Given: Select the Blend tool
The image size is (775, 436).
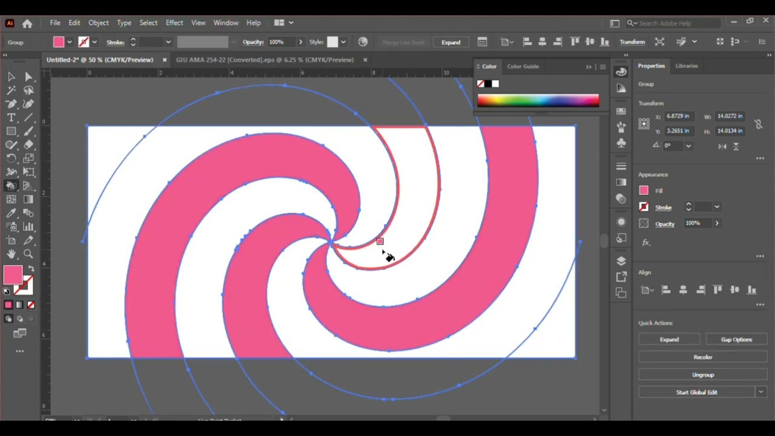Looking at the screenshot, I should (x=28, y=213).
